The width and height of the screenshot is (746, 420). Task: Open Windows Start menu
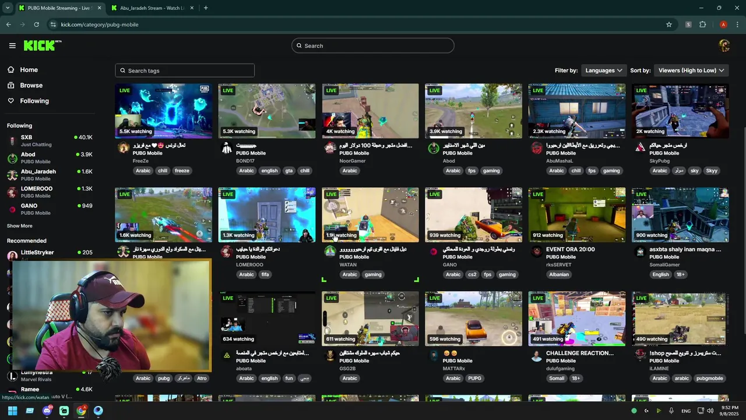pos(12,411)
